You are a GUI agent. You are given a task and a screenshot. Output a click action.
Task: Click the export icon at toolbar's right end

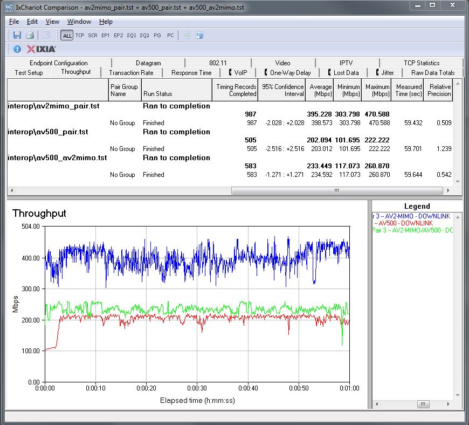(199, 36)
